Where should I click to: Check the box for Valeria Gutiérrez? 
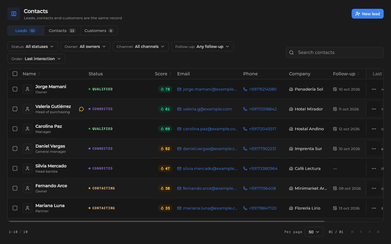[x=15, y=109]
